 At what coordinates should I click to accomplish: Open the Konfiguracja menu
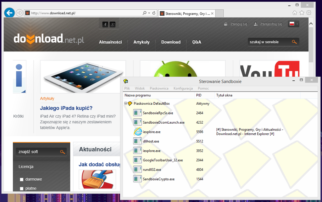(x=183, y=88)
